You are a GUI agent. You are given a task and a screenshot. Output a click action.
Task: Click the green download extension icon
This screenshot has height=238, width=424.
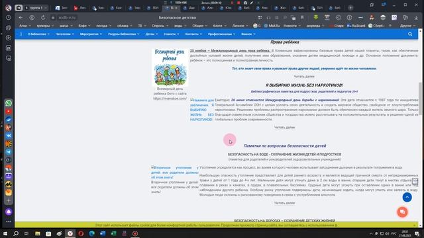[x=315, y=18]
